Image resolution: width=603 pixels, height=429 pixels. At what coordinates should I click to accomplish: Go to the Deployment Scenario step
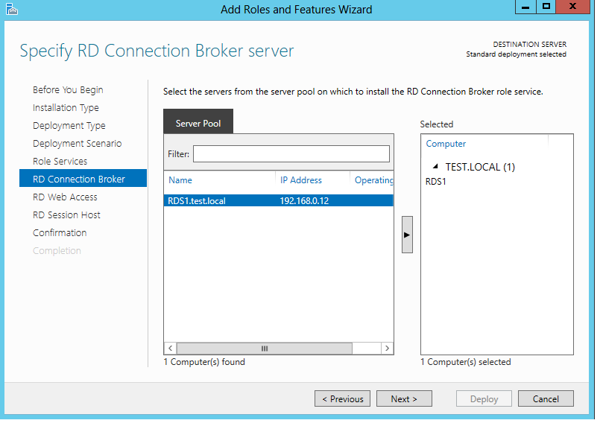pos(78,144)
